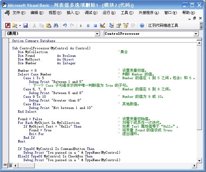Click the "Found = False" line
This screenshot has height=172, width=206.
pyautogui.click(x=30, y=119)
